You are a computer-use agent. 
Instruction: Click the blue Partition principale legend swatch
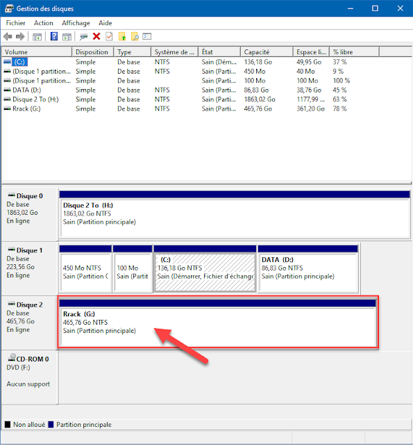51,425
